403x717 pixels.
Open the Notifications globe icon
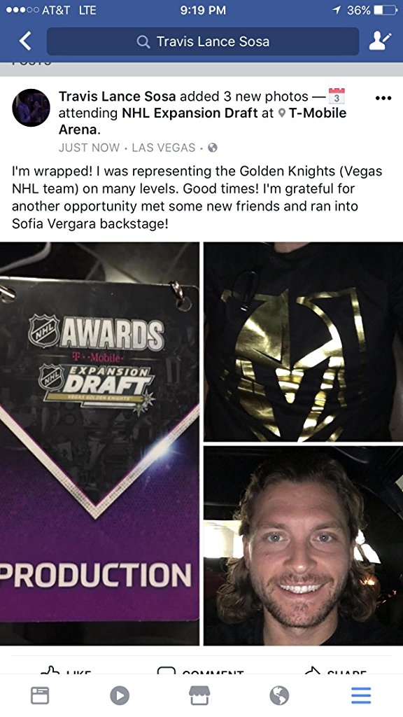pyautogui.click(x=279, y=695)
